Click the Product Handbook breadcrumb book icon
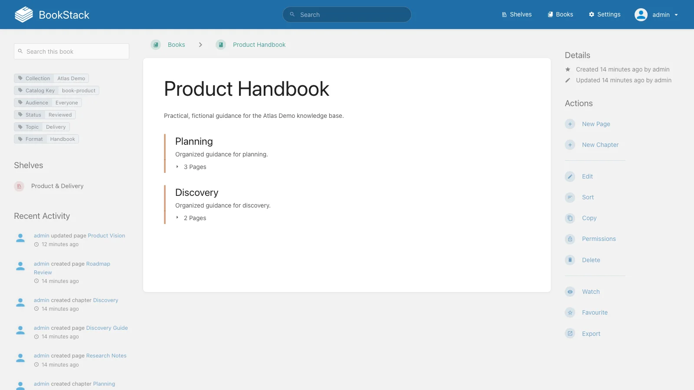The image size is (694, 390). coord(221,45)
